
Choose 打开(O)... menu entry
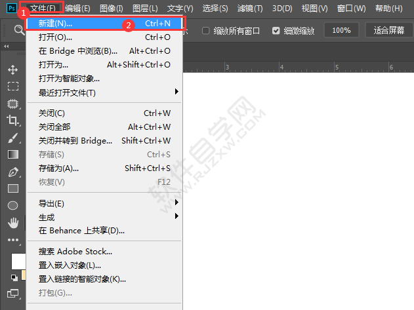coord(104,37)
